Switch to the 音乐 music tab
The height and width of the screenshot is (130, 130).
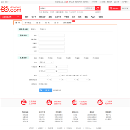point(38,23)
